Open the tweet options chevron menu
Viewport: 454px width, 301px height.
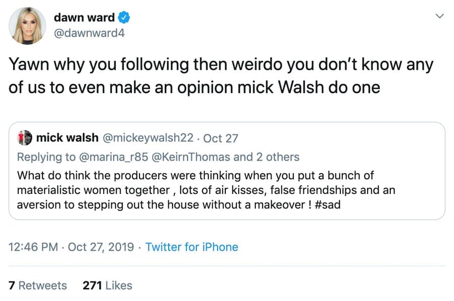(x=439, y=17)
